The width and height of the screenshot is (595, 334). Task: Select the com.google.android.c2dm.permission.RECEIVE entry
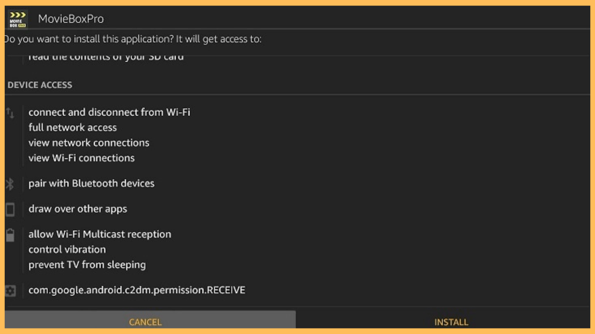pyautogui.click(x=137, y=289)
